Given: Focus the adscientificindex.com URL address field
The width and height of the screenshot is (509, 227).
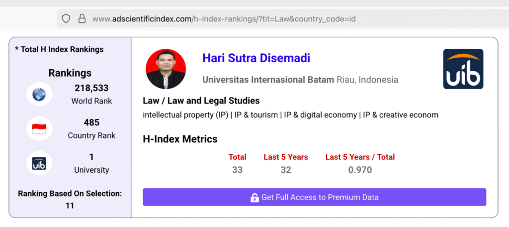Looking at the screenshot, I should pyautogui.click(x=224, y=19).
